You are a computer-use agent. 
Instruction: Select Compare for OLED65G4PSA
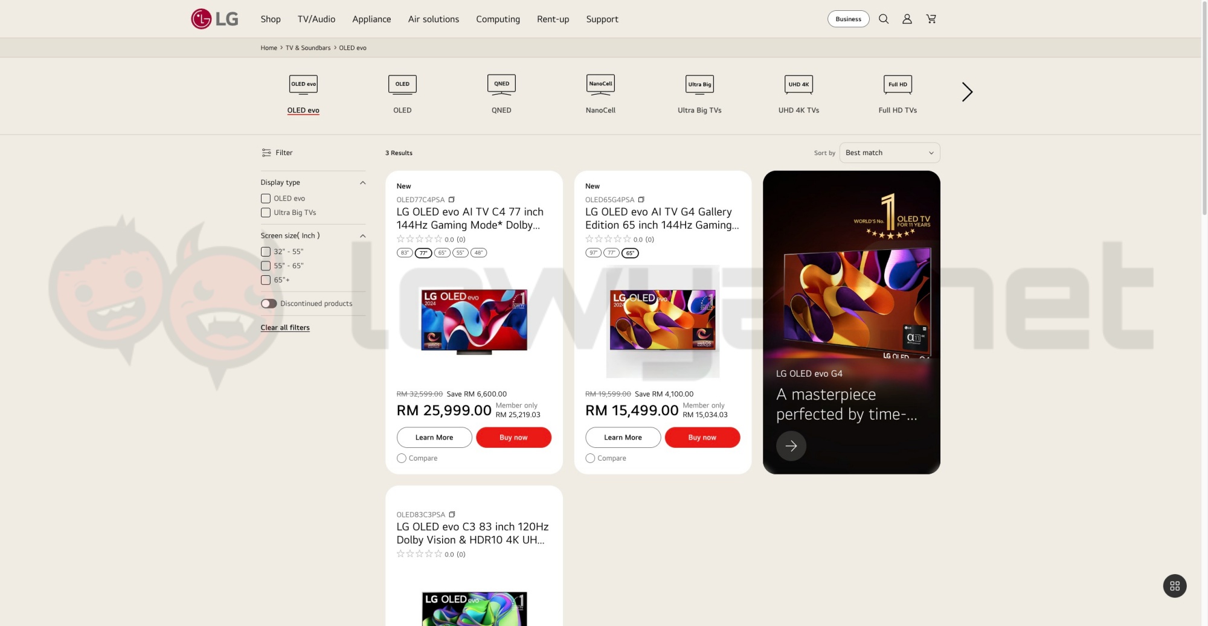[590, 458]
